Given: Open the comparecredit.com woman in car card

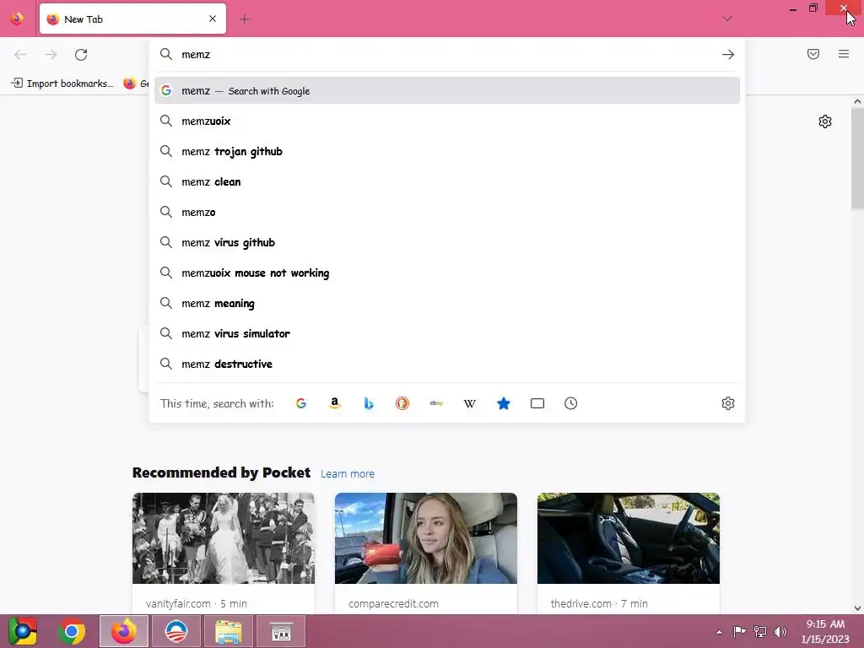Looking at the screenshot, I should click(426, 553).
